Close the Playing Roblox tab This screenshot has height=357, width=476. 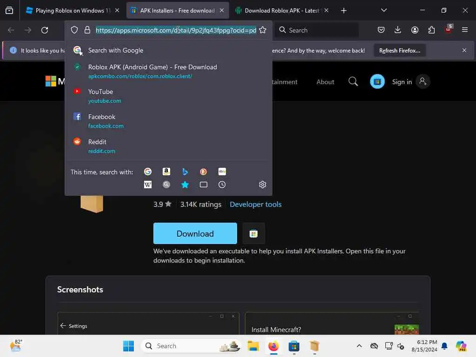[117, 10]
